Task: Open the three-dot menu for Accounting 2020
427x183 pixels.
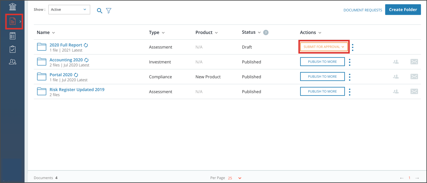Action: [350, 62]
